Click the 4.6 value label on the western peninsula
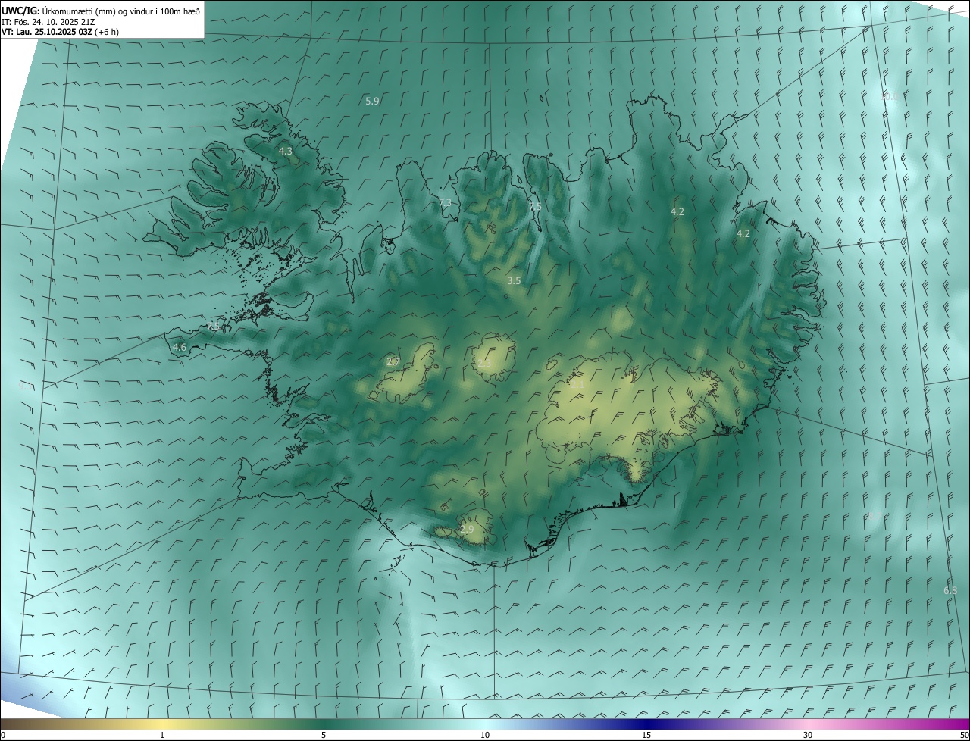 pyautogui.click(x=180, y=348)
